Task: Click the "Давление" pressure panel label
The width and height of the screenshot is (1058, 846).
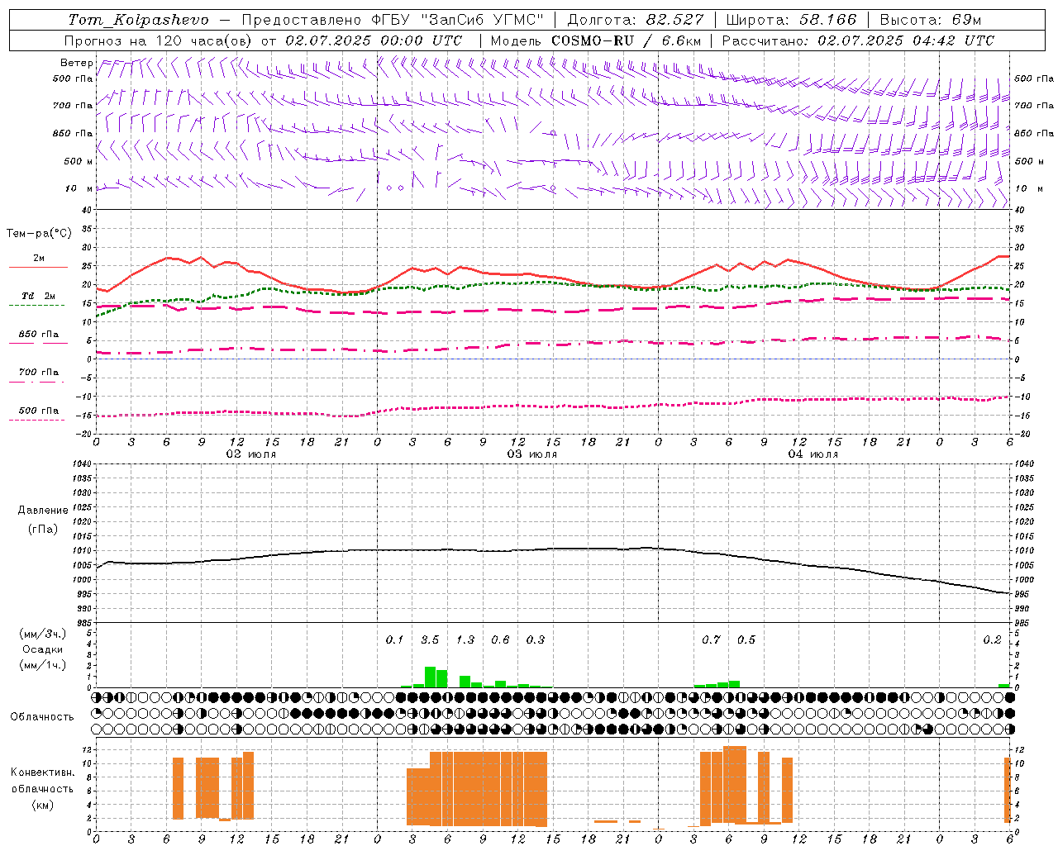Action: (43, 511)
